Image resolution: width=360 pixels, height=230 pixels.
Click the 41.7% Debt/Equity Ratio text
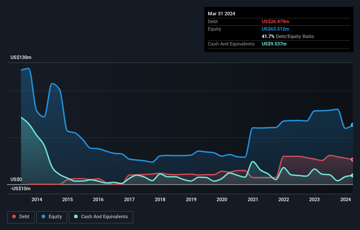(x=288, y=36)
